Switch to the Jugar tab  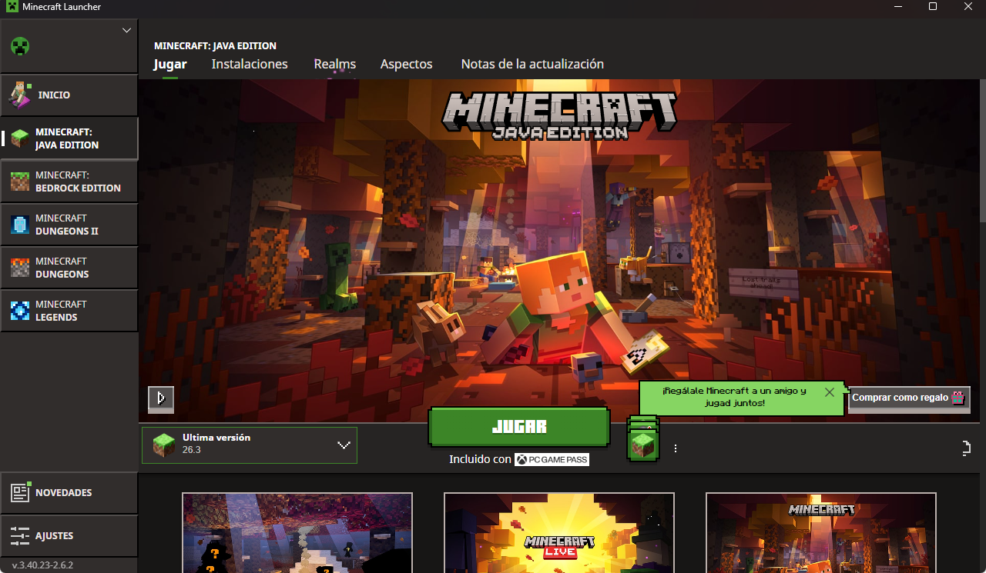pyautogui.click(x=170, y=64)
